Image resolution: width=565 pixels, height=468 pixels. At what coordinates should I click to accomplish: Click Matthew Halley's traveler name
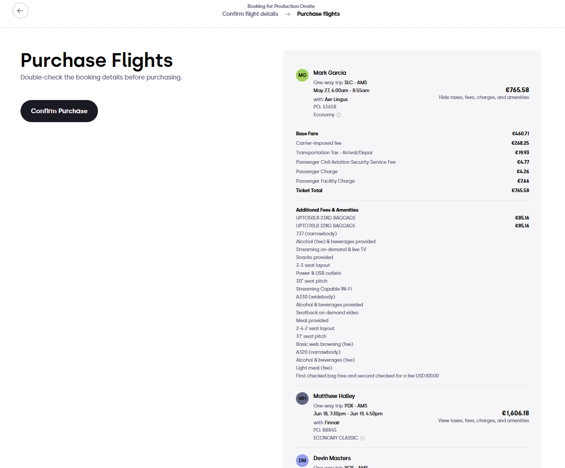coord(334,396)
